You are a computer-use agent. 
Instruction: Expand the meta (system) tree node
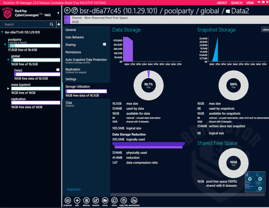[8, 88]
